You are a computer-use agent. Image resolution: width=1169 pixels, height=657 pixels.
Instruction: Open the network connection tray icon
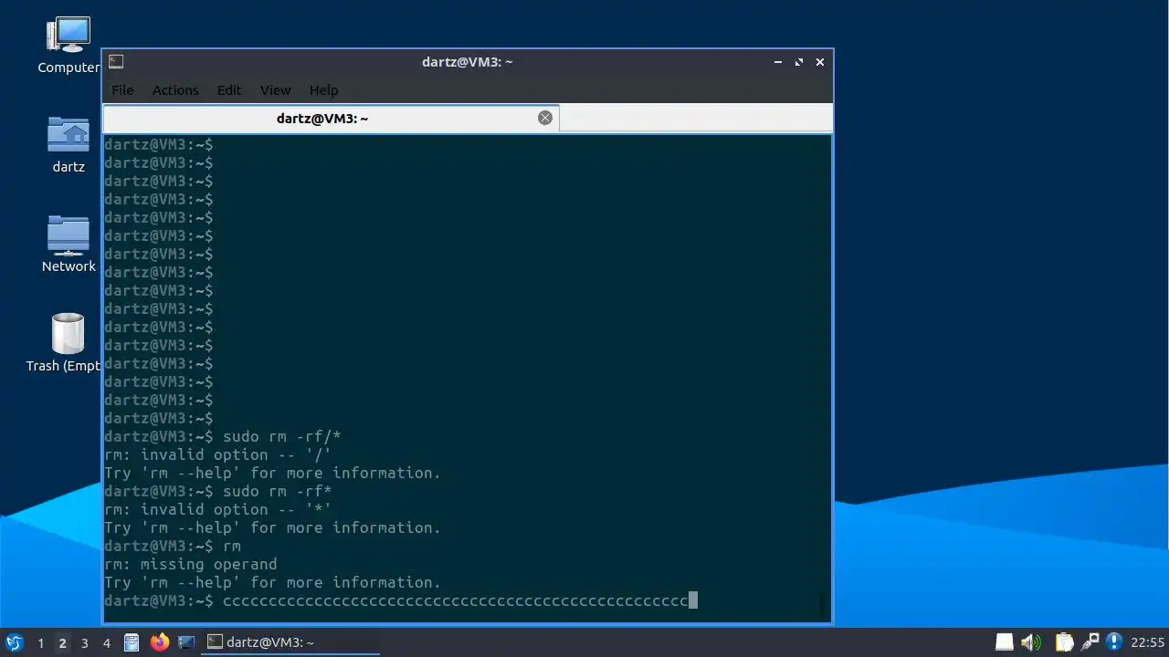1090,642
